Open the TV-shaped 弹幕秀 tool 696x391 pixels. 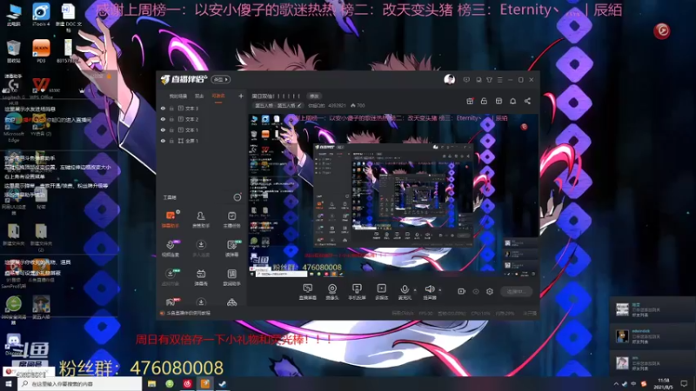point(201,277)
